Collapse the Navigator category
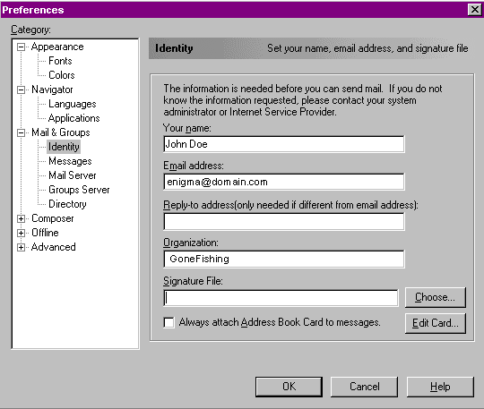 21,89
